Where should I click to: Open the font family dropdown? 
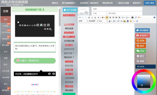click(93, 21)
